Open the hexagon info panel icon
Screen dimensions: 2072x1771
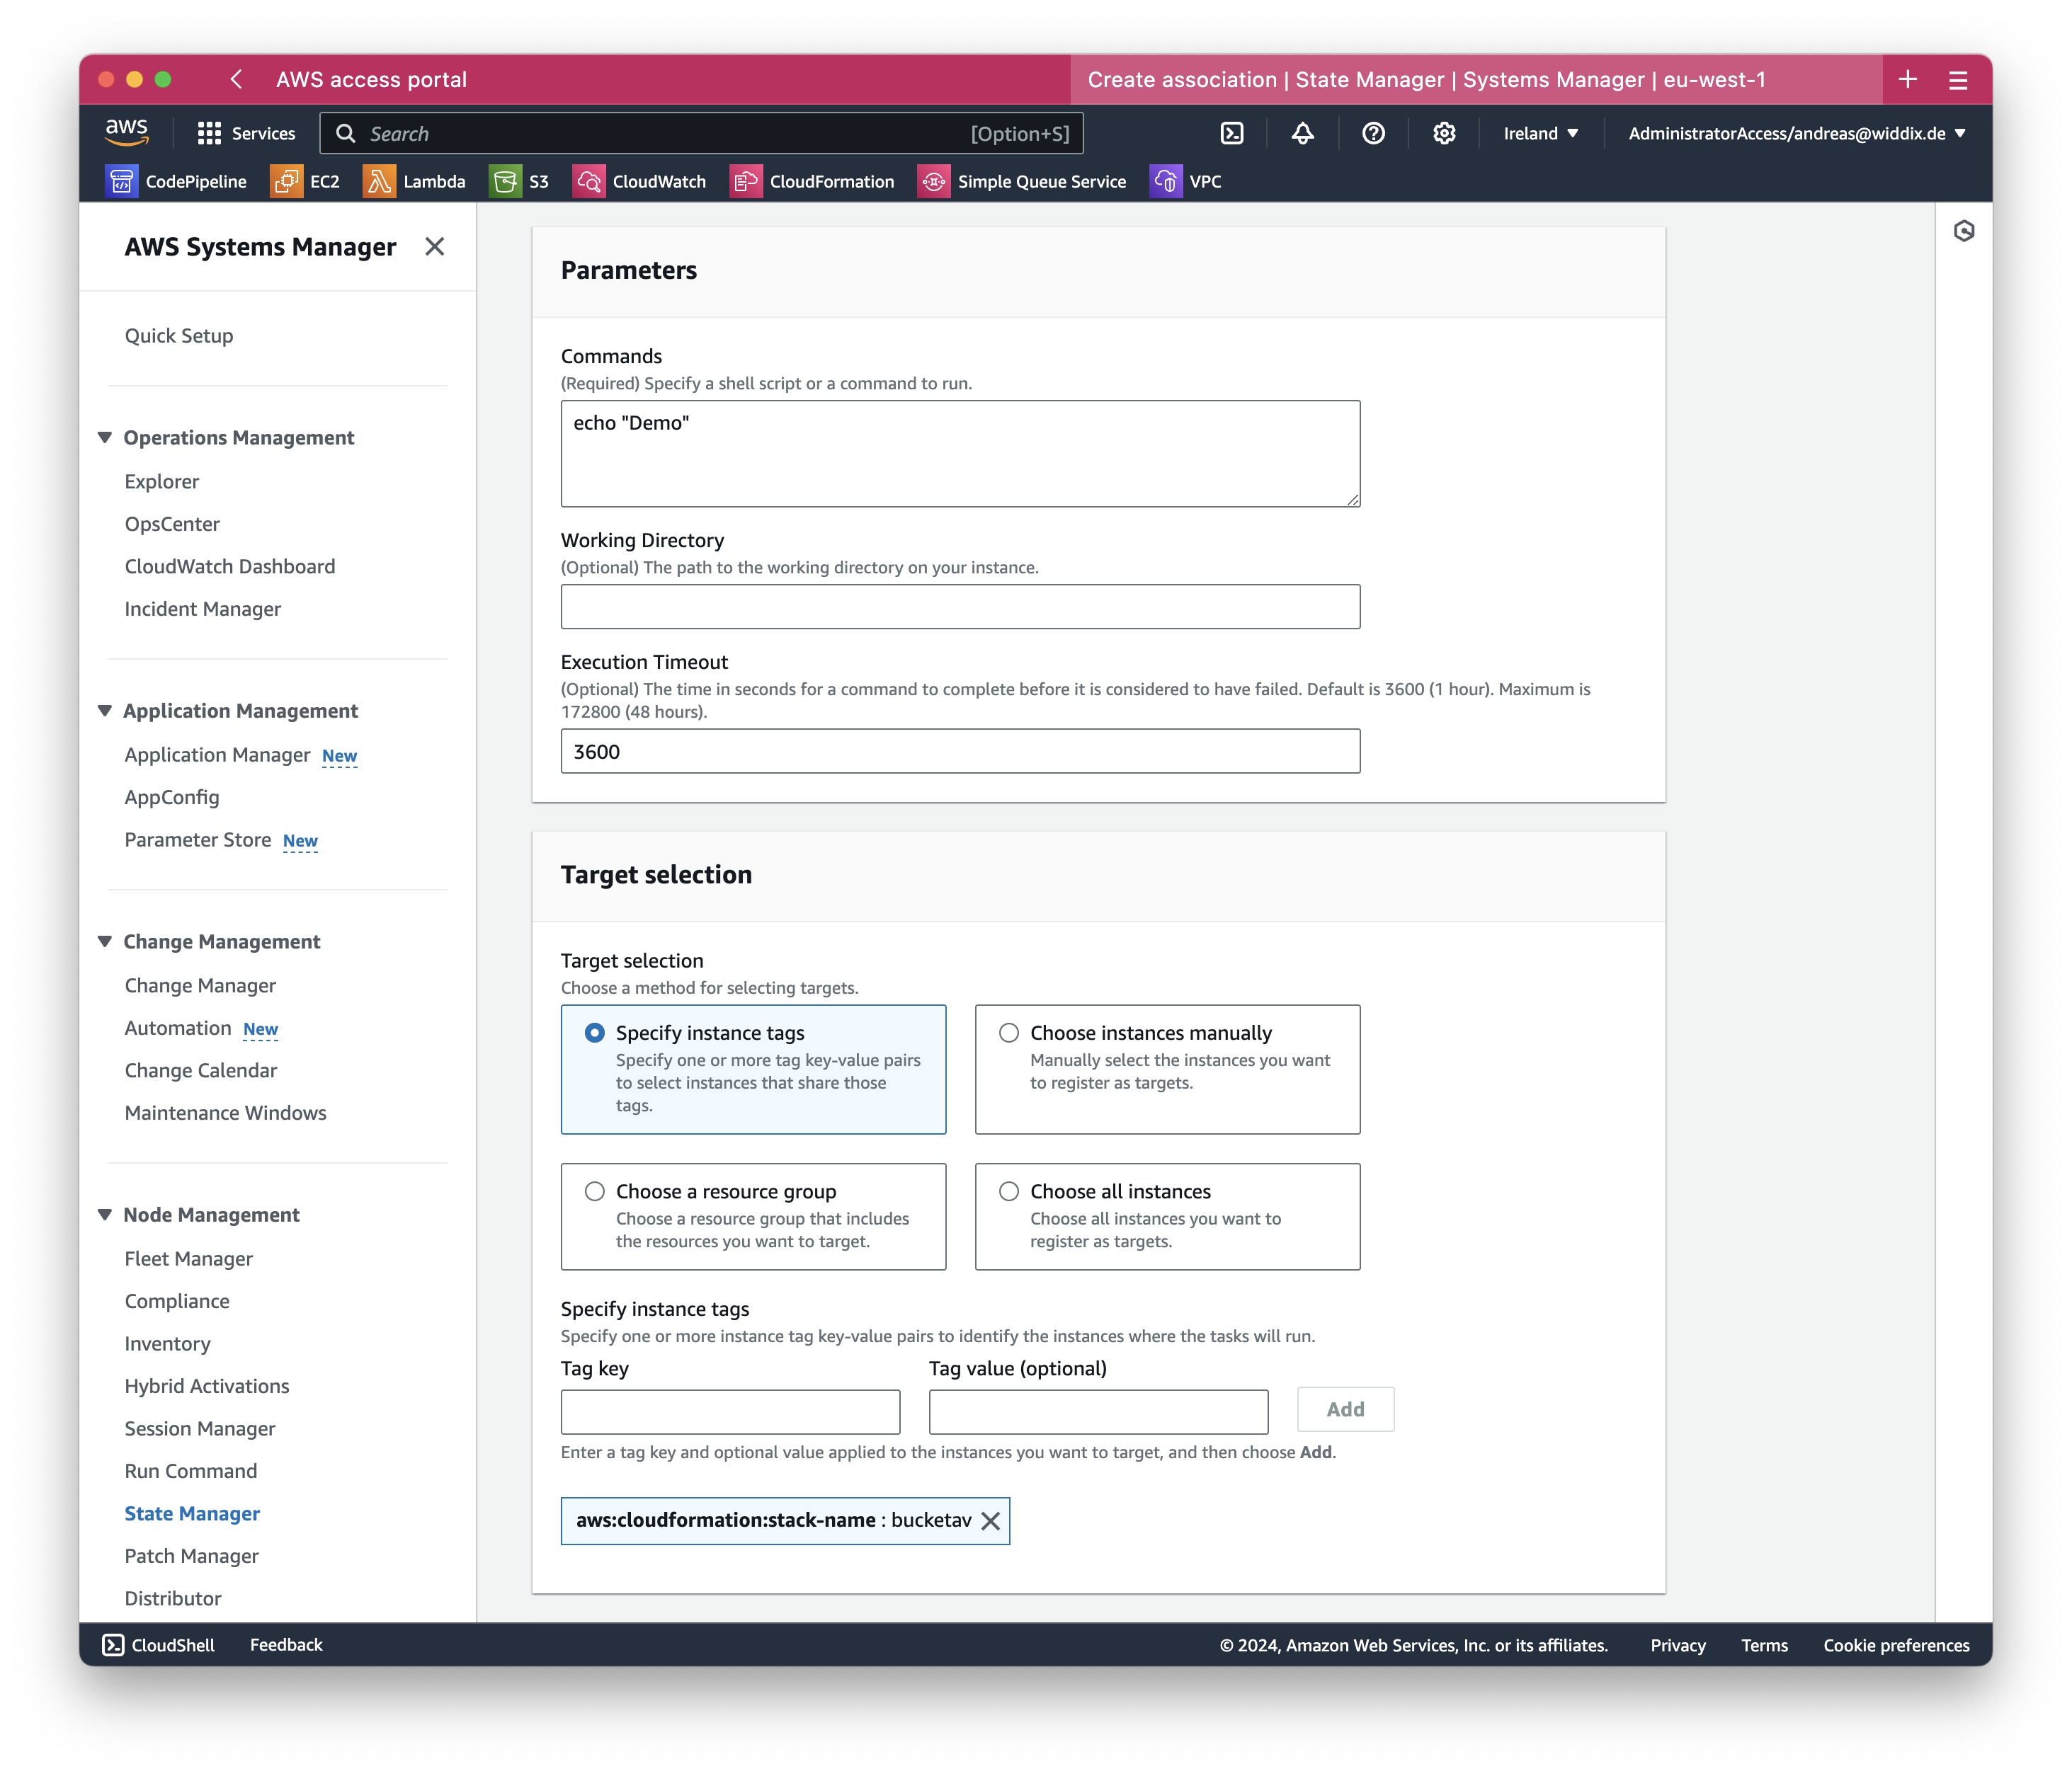(x=1964, y=231)
